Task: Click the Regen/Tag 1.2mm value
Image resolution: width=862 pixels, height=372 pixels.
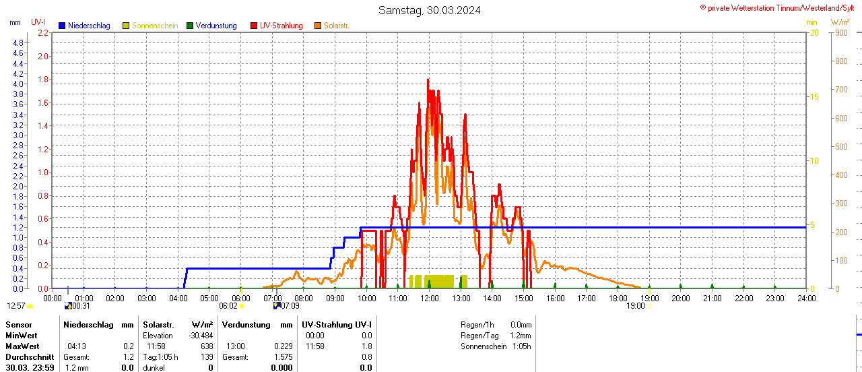Action: coord(521,336)
